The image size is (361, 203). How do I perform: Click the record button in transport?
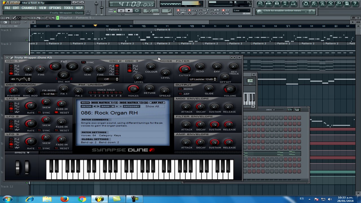(x=137, y=11)
